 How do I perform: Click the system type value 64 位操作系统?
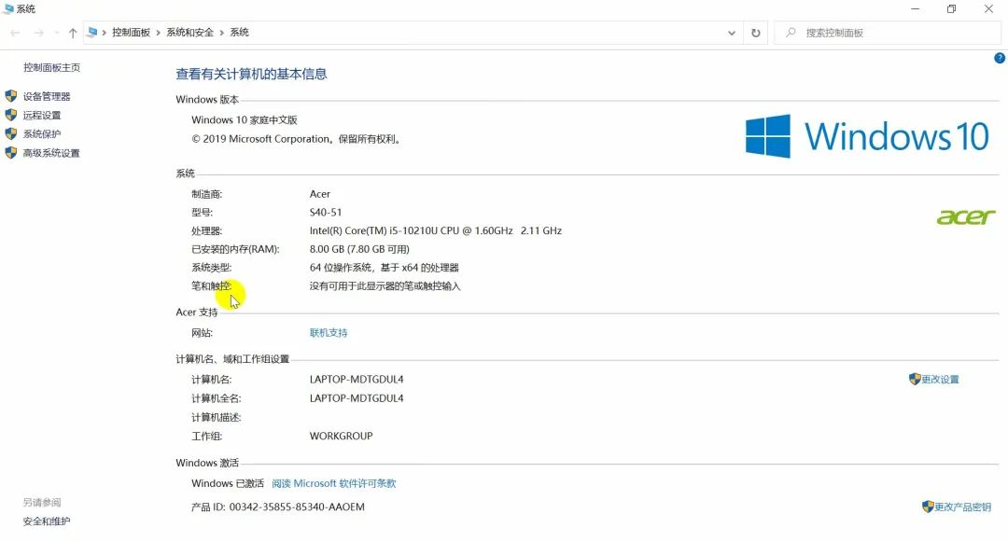click(x=385, y=268)
